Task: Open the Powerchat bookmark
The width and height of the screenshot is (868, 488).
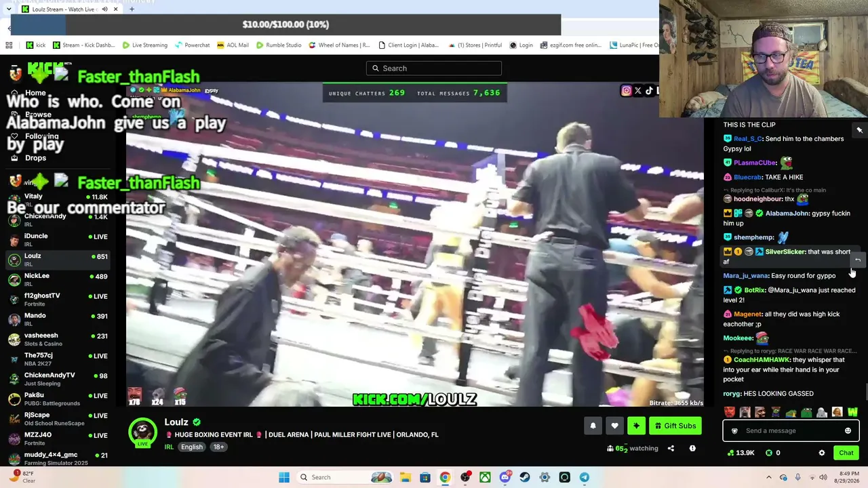Action: tap(192, 45)
